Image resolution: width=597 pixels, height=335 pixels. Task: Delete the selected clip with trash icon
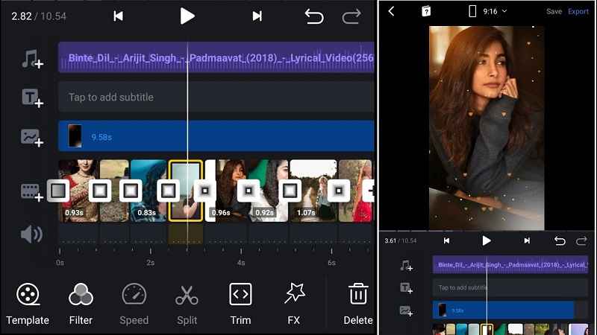point(358,304)
